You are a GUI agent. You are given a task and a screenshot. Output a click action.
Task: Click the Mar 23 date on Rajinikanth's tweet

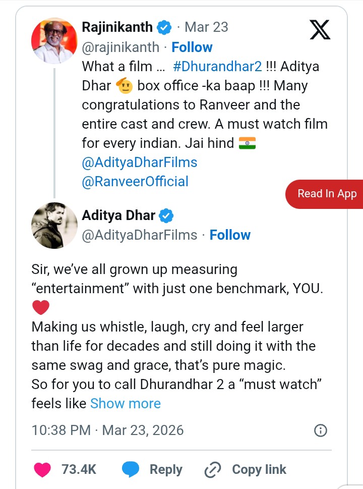[x=206, y=27]
